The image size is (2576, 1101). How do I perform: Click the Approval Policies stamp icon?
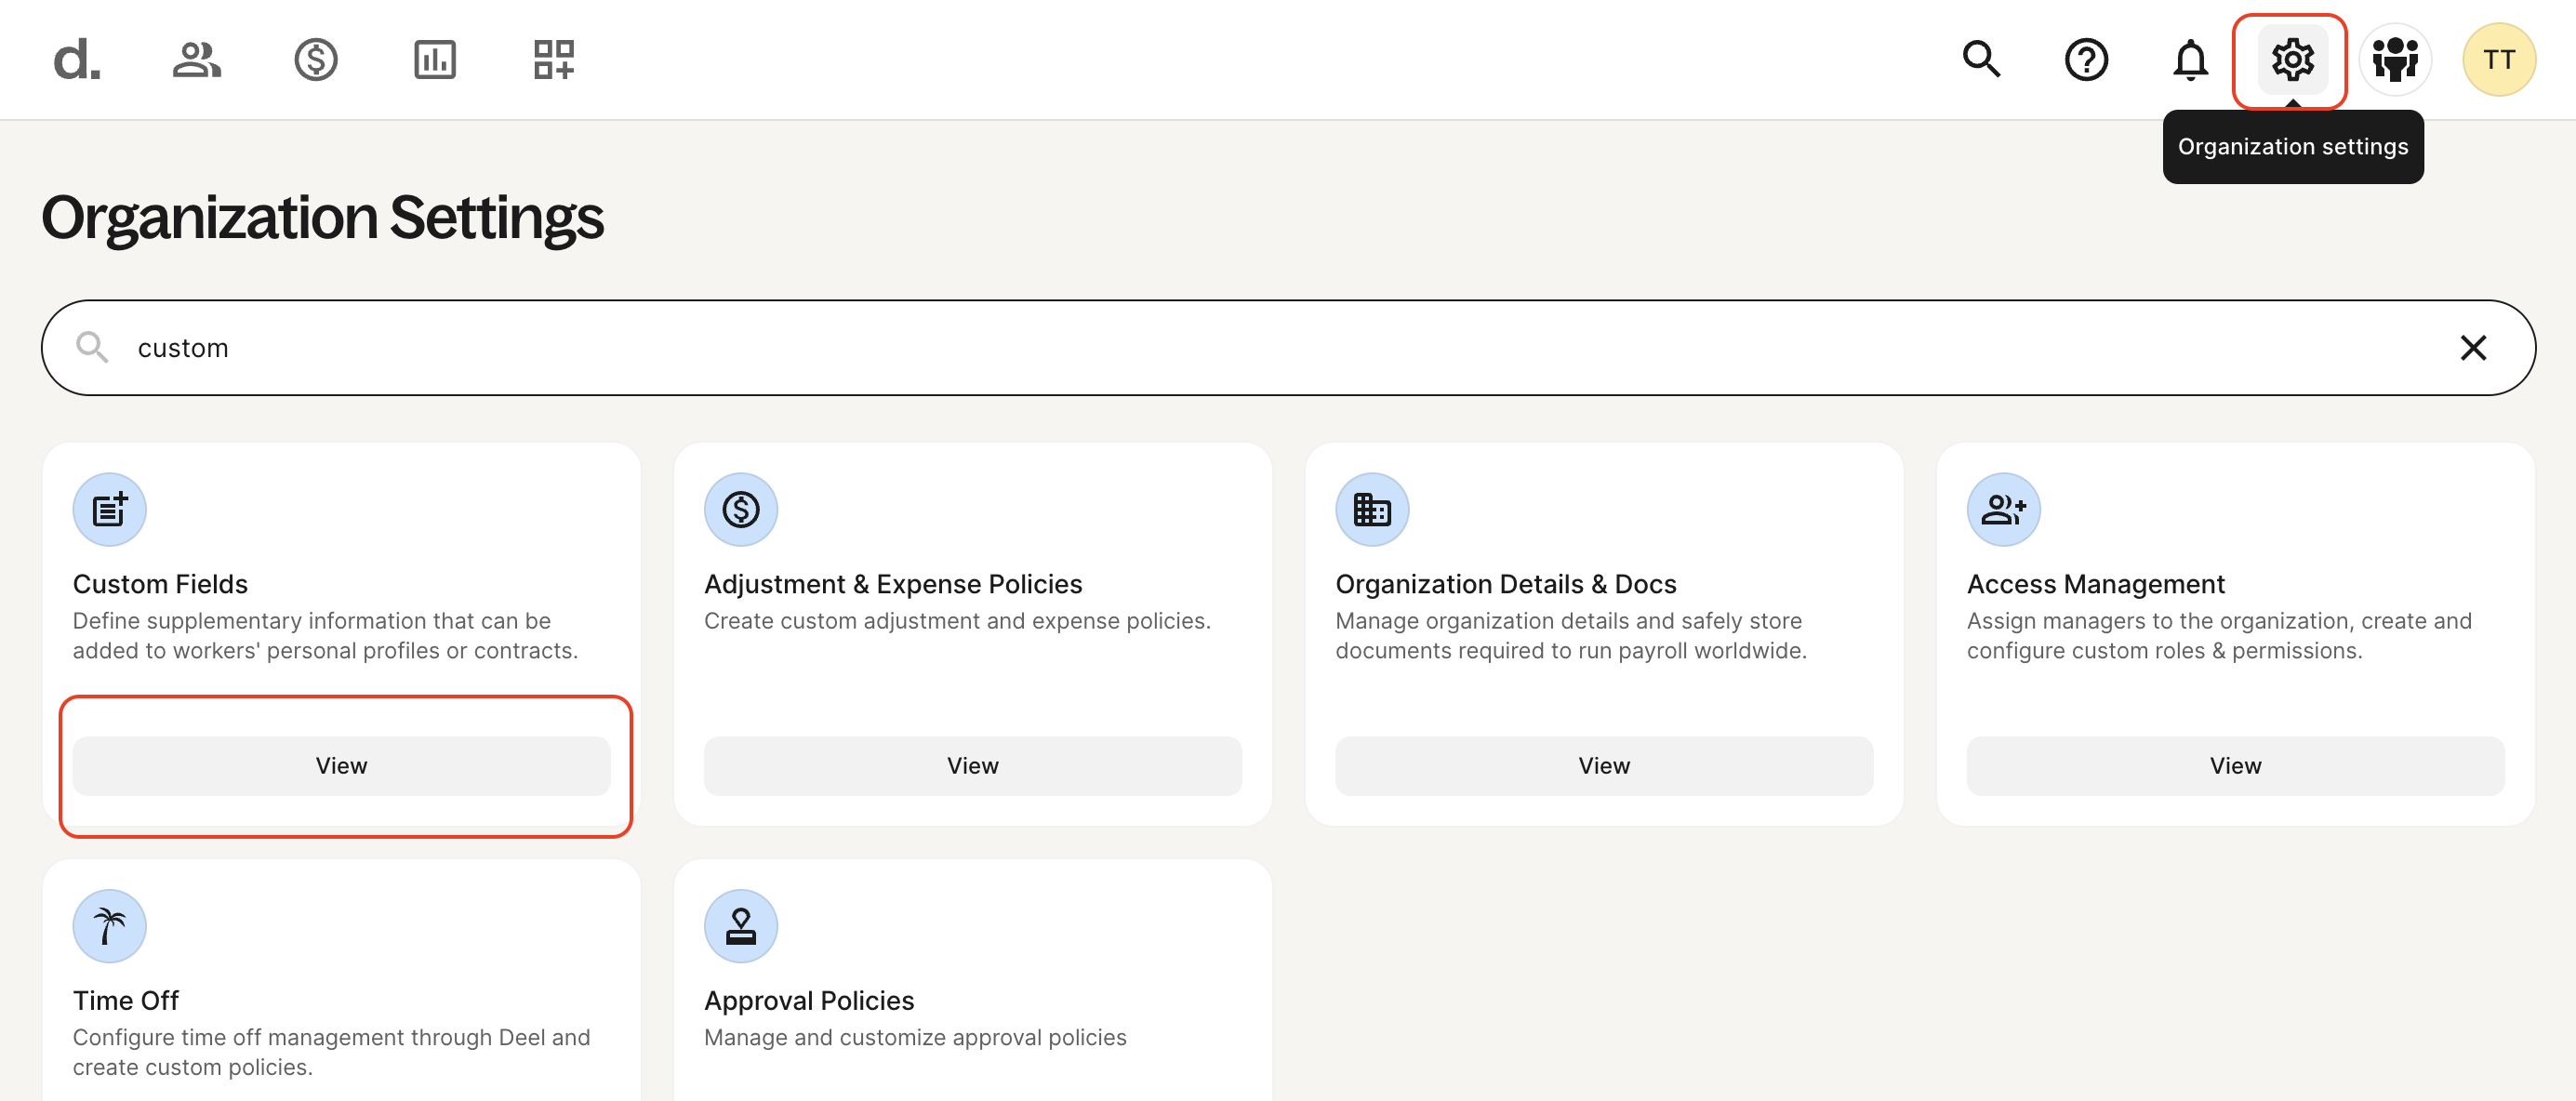pyautogui.click(x=741, y=926)
